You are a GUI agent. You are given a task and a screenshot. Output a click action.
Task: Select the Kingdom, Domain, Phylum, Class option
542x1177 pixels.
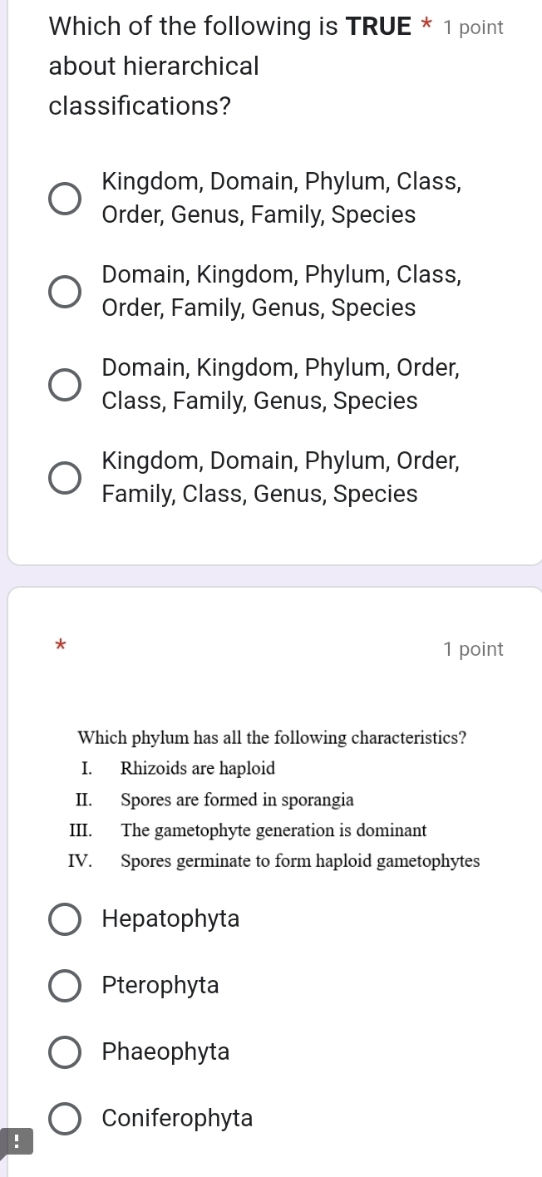(65, 197)
